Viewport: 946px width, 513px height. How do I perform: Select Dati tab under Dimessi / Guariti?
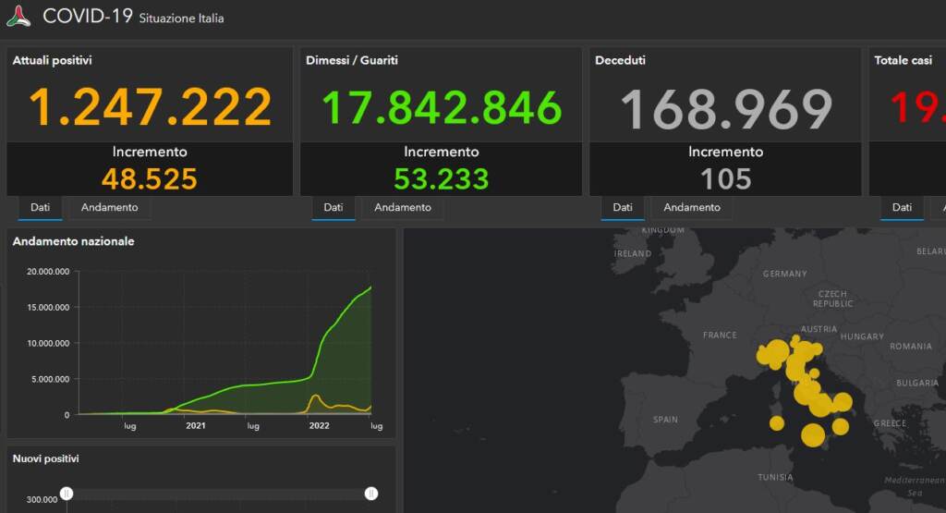pos(333,208)
